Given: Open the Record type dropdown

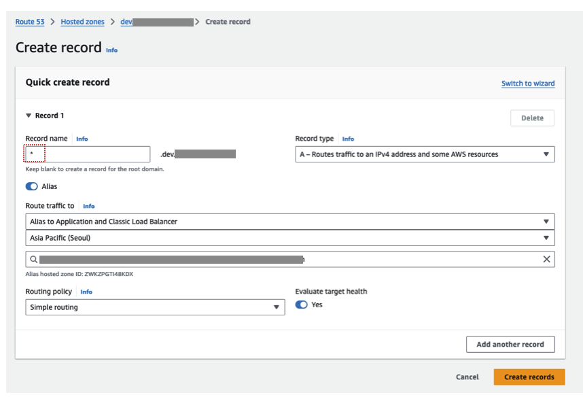Looking at the screenshot, I should [x=425, y=154].
